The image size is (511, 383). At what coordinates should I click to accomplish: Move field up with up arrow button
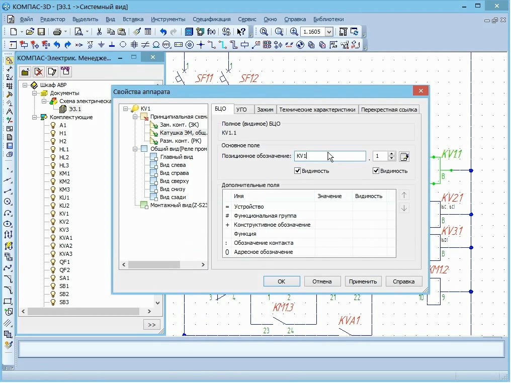[x=404, y=196]
